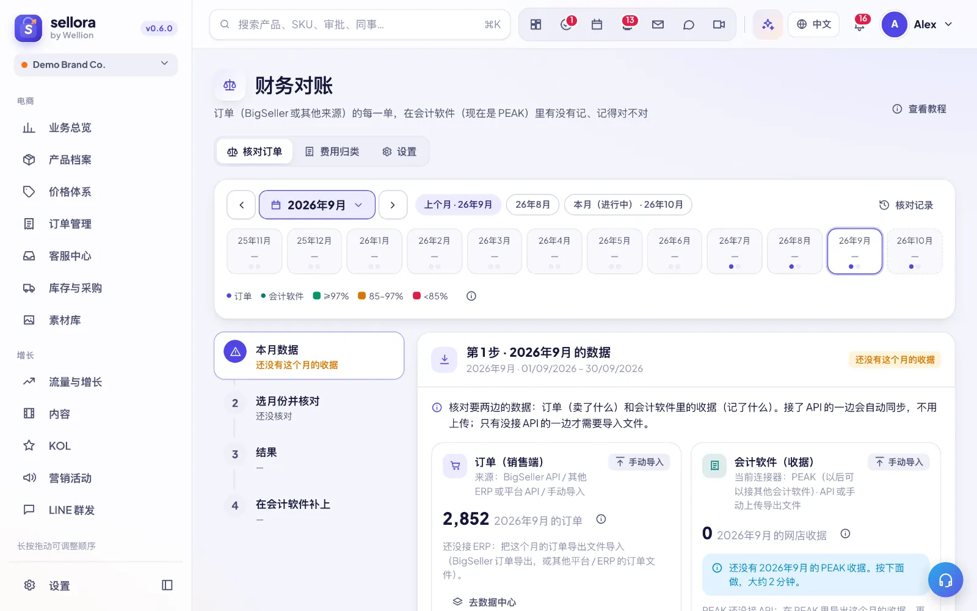The height and width of the screenshot is (611, 977).
Task: Open 价格体系 in sidebar
Action: click(x=96, y=192)
